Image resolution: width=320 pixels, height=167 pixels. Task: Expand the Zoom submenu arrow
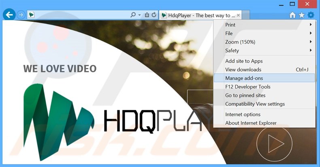point(311,42)
